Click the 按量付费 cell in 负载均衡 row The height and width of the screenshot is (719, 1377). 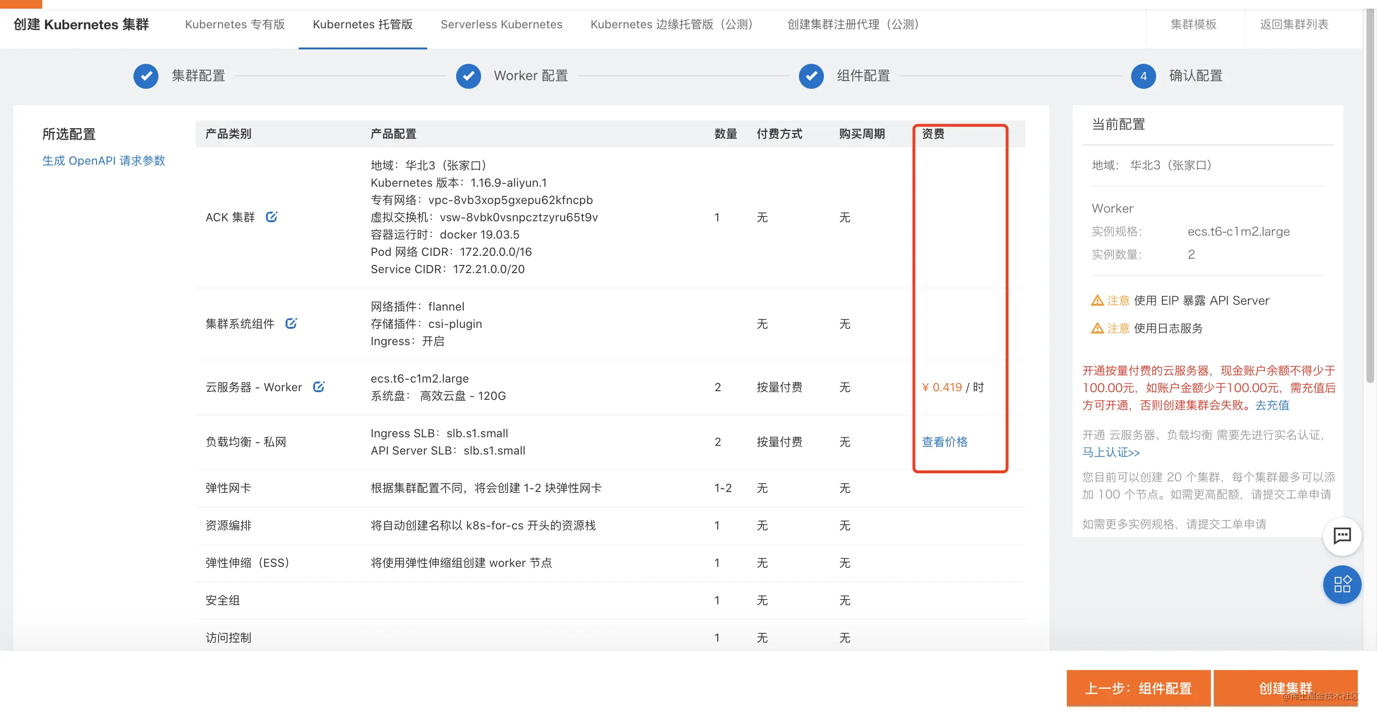[779, 442]
